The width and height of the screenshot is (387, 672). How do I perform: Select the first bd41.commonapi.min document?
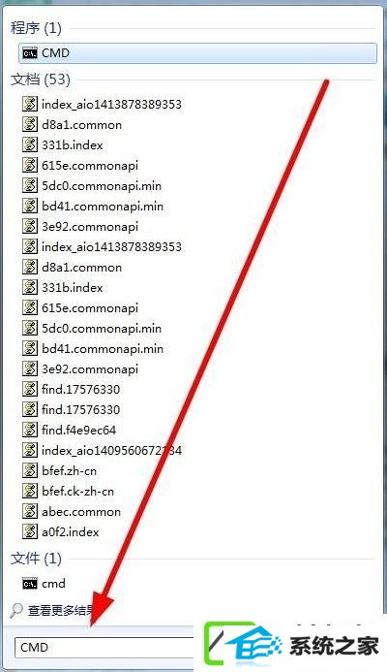tap(103, 207)
